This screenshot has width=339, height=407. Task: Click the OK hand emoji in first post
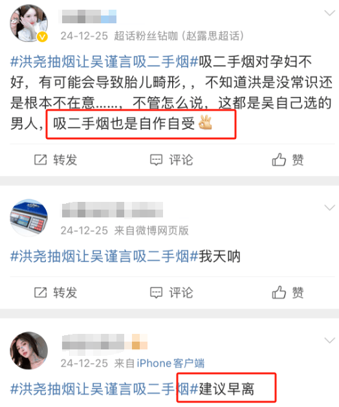(205, 122)
